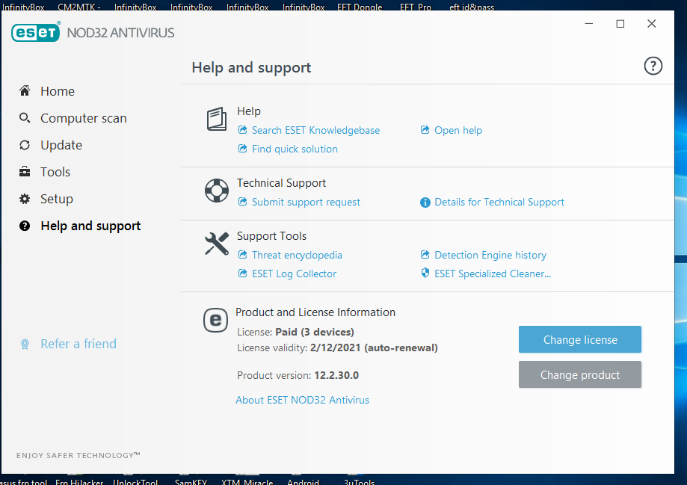Click the Change license button
The image size is (687, 485).
click(580, 339)
